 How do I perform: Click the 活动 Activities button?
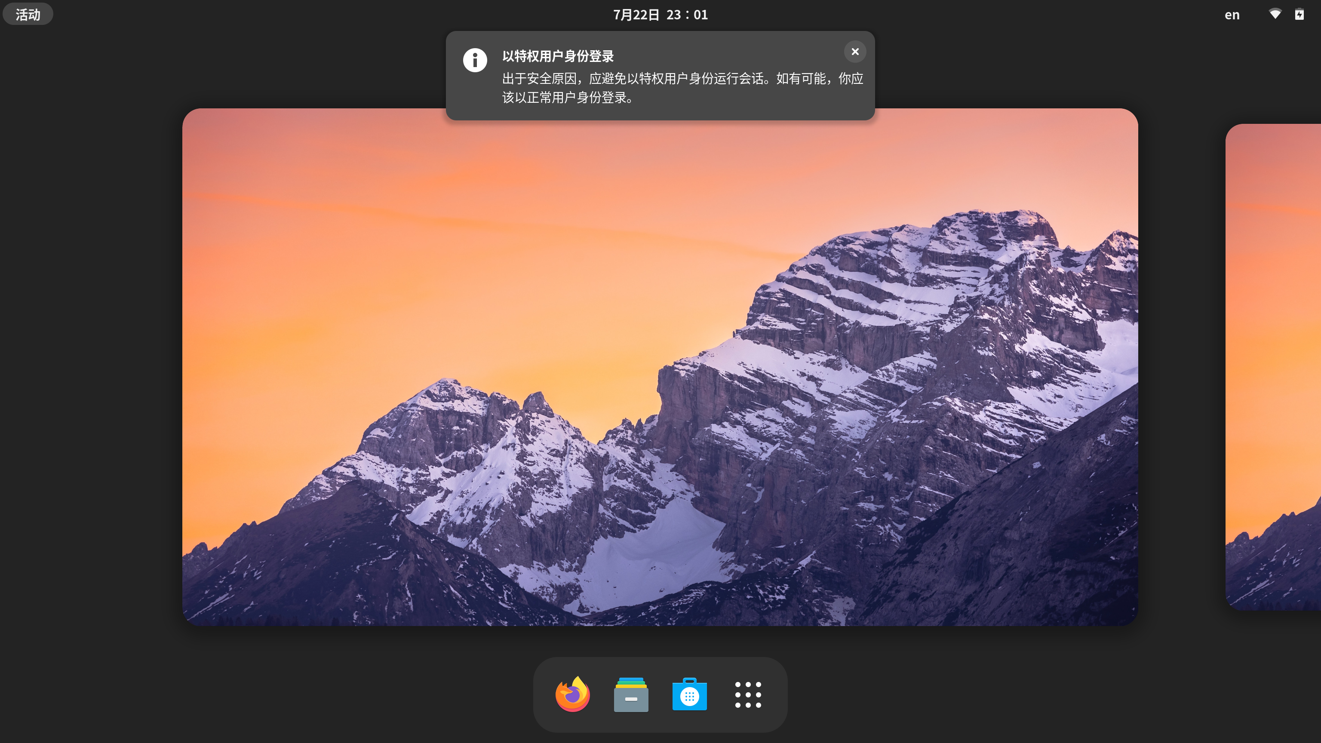28,14
